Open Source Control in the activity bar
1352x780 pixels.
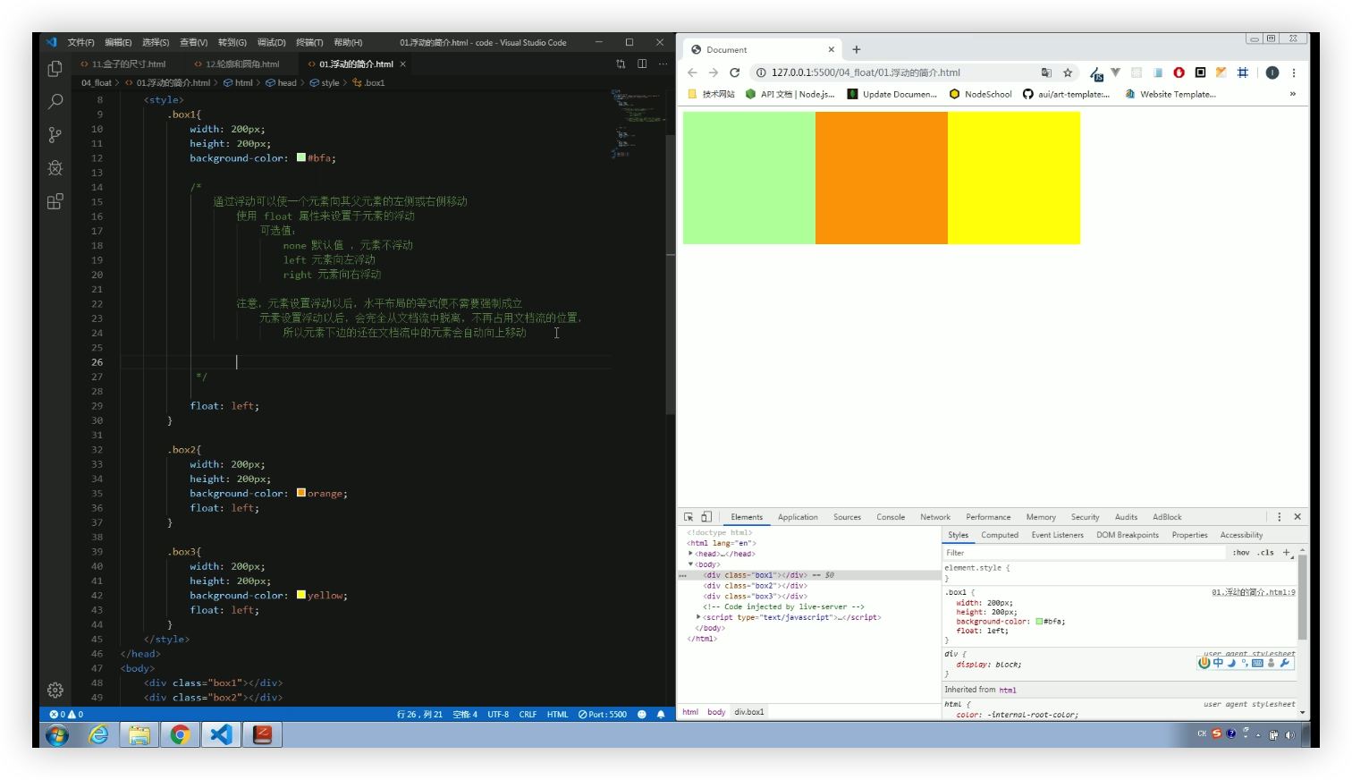55,135
